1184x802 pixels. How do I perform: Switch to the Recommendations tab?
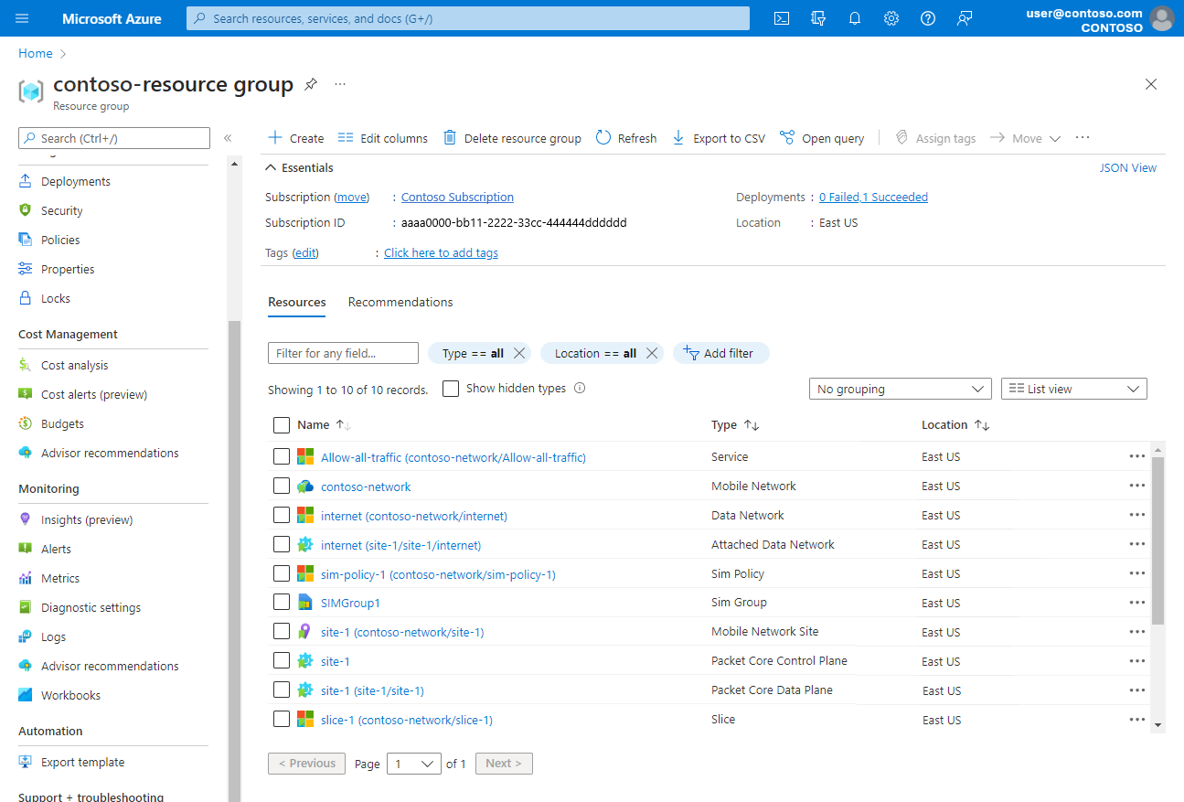400,303
